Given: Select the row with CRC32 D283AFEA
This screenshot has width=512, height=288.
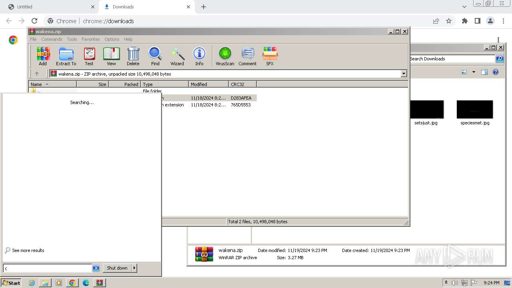Looking at the screenshot, I should (209, 98).
